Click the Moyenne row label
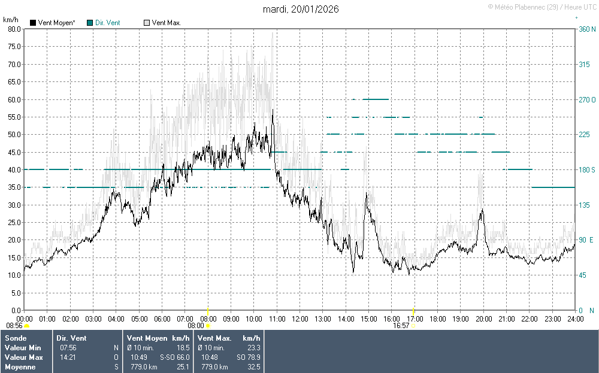Viewport: 599px width, 373px height. pos(20,367)
